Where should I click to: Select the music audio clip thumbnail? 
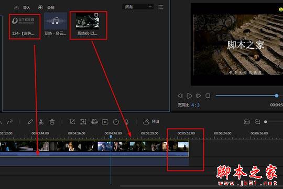tap(56, 21)
